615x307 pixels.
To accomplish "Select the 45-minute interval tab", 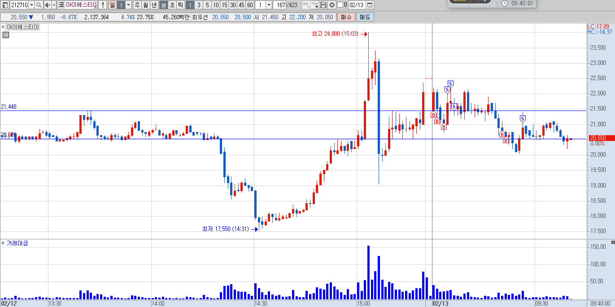I will point(241,5).
